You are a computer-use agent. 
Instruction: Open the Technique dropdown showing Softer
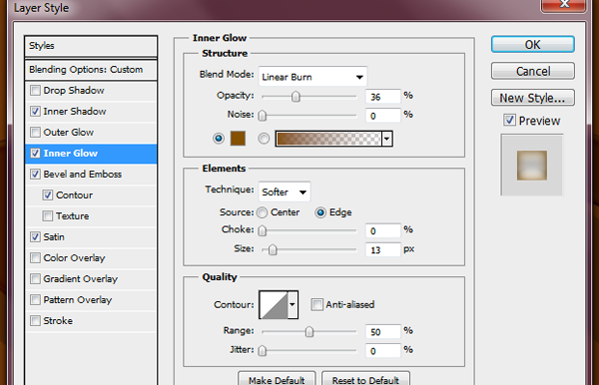pyautogui.click(x=285, y=192)
